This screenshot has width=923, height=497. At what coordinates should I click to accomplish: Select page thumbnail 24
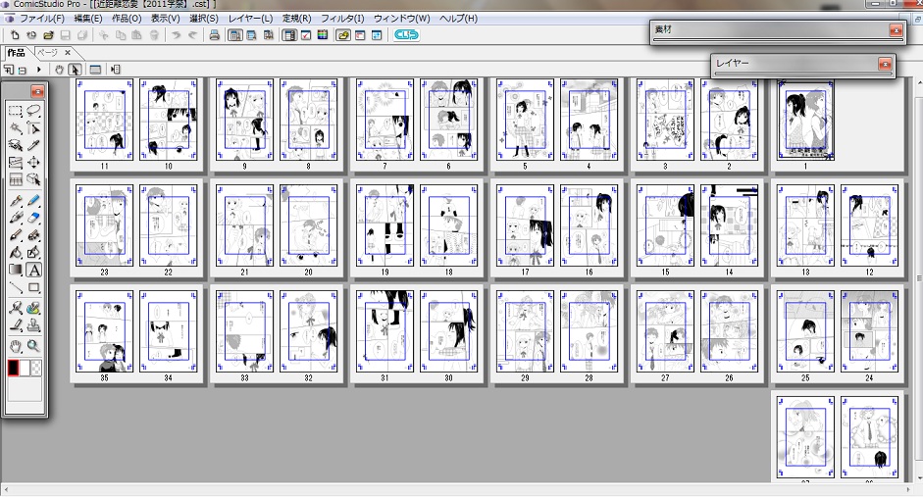[x=869, y=331]
